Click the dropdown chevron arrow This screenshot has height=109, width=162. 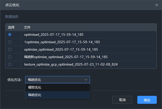point(86,80)
